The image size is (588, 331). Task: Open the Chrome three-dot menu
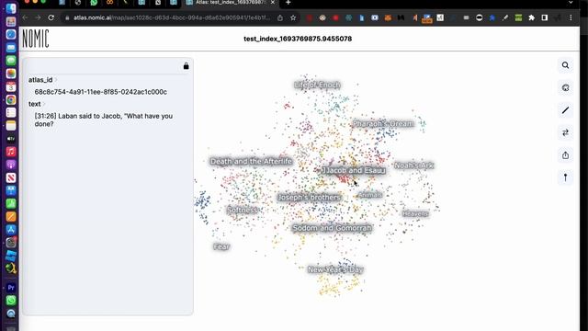click(x=571, y=17)
